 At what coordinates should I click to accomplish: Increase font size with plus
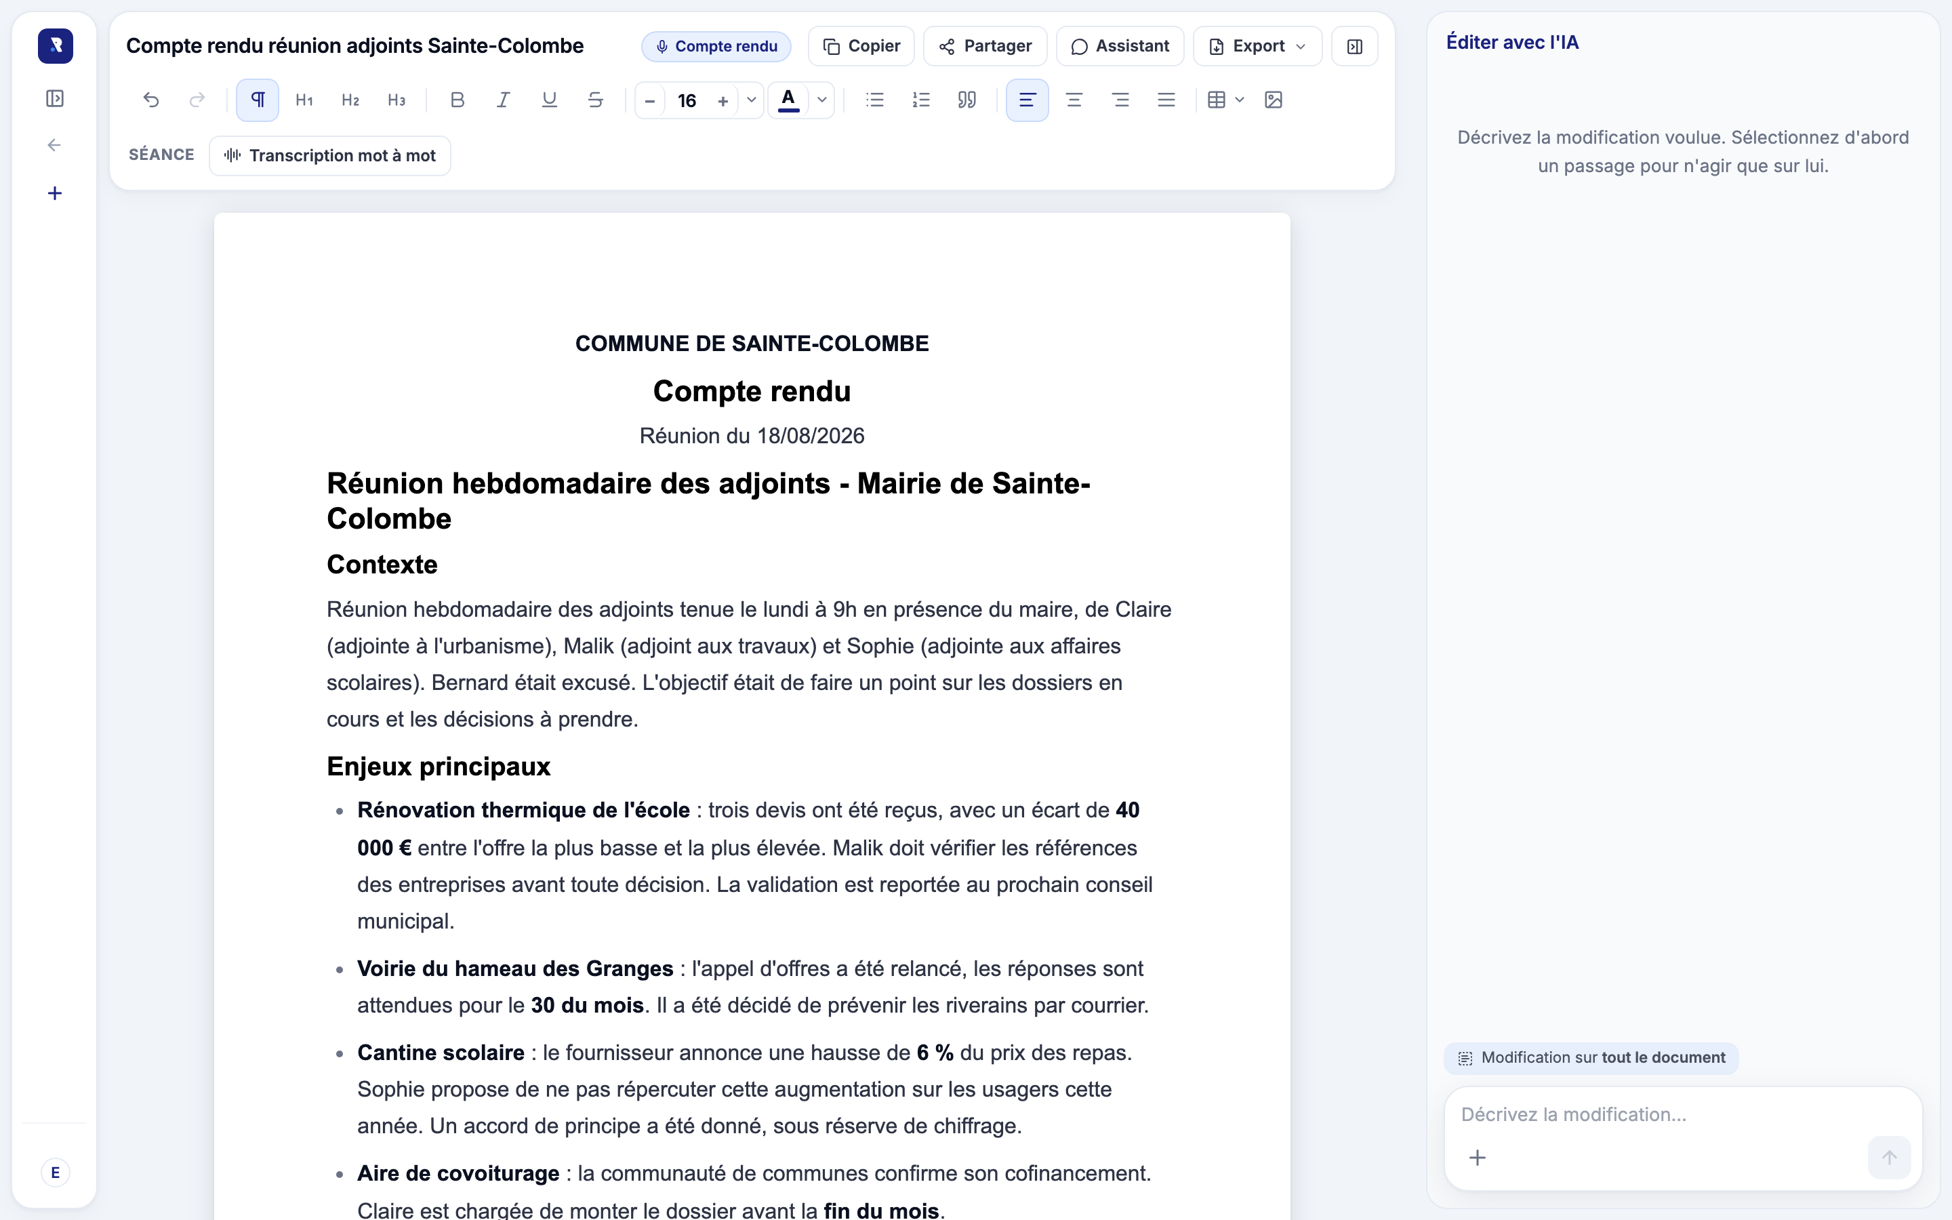[x=723, y=101]
